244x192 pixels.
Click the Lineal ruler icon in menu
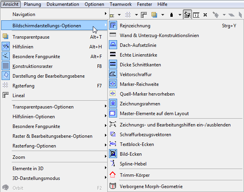click(5, 95)
